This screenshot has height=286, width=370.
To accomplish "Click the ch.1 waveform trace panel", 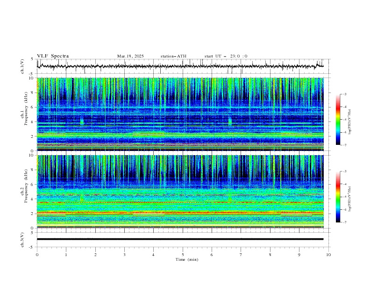I will point(184,66).
